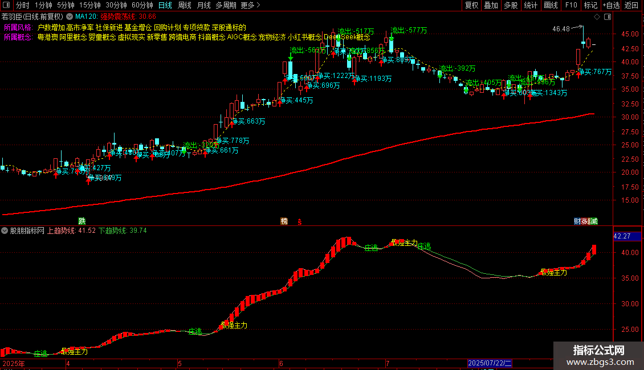The height and width of the screenshot is (370, 644).
Task: Click the 宠物经济 concept tag
Action: (x=272, y=38)
